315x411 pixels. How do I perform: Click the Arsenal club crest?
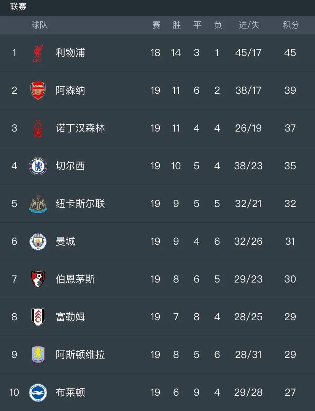(38, 91)
